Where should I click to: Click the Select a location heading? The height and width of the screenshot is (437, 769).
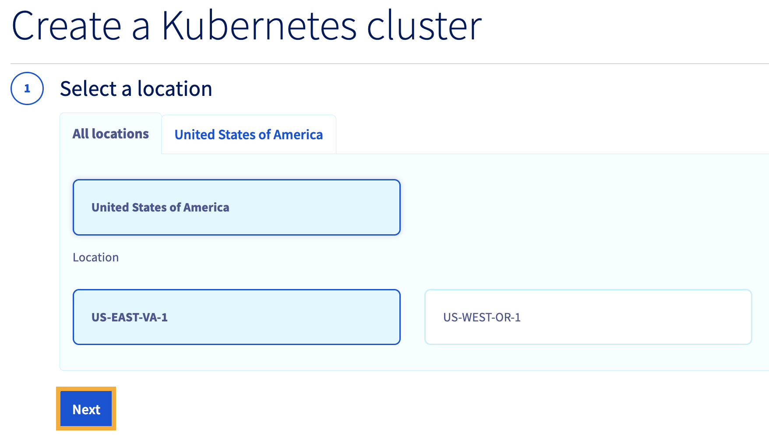click(x=136, y=89)
